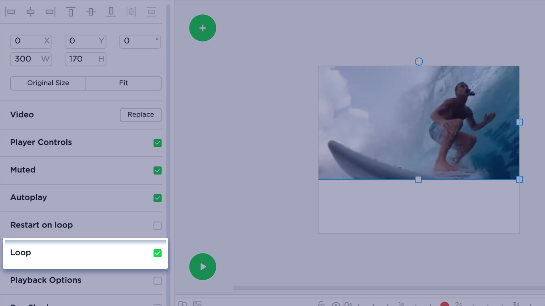Screen dimensions: 545x306
Task: Align selection to left edge
Action: click(x=10, y=12)
